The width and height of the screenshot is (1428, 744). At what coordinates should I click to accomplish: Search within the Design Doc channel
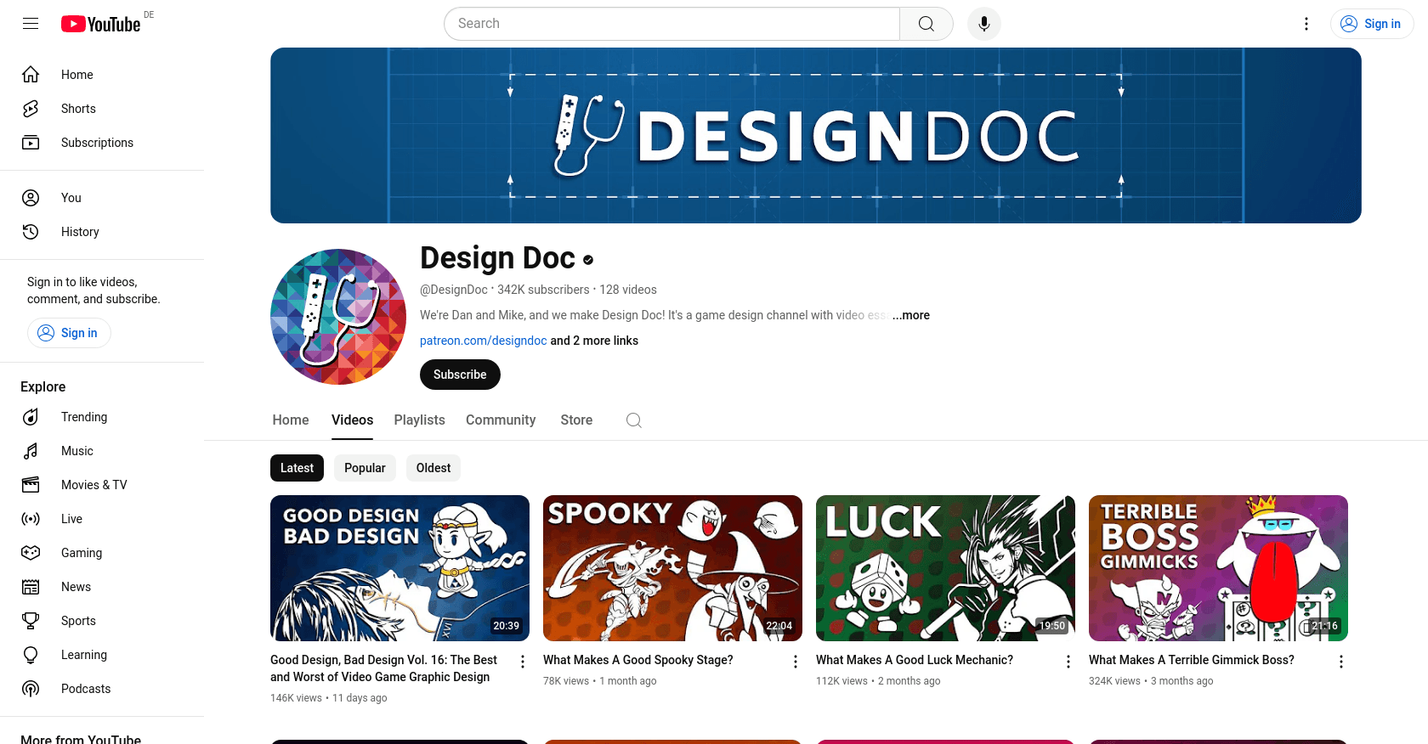click(633, 420)
